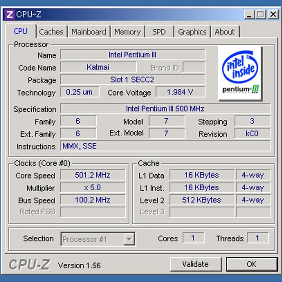Switch to the Caches tab
Screen dimensions: 282x282
click(51, 32)
